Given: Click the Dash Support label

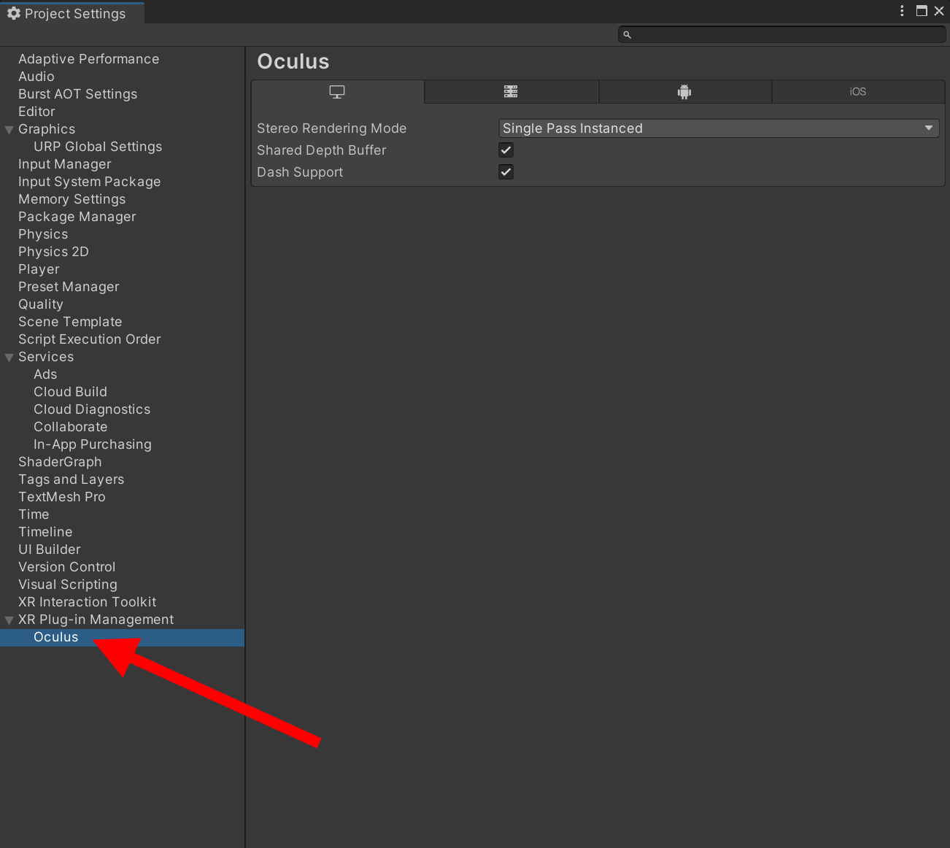Looking at the screenshot, I should (299, 172).
